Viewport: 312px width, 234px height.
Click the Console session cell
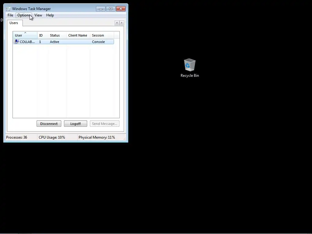(x=98, y=42)
